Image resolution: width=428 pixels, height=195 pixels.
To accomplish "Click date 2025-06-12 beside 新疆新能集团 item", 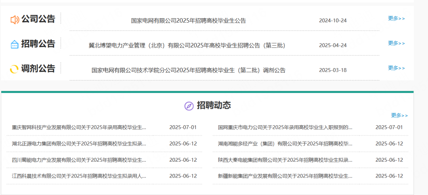I will click(x=389, y=176).
